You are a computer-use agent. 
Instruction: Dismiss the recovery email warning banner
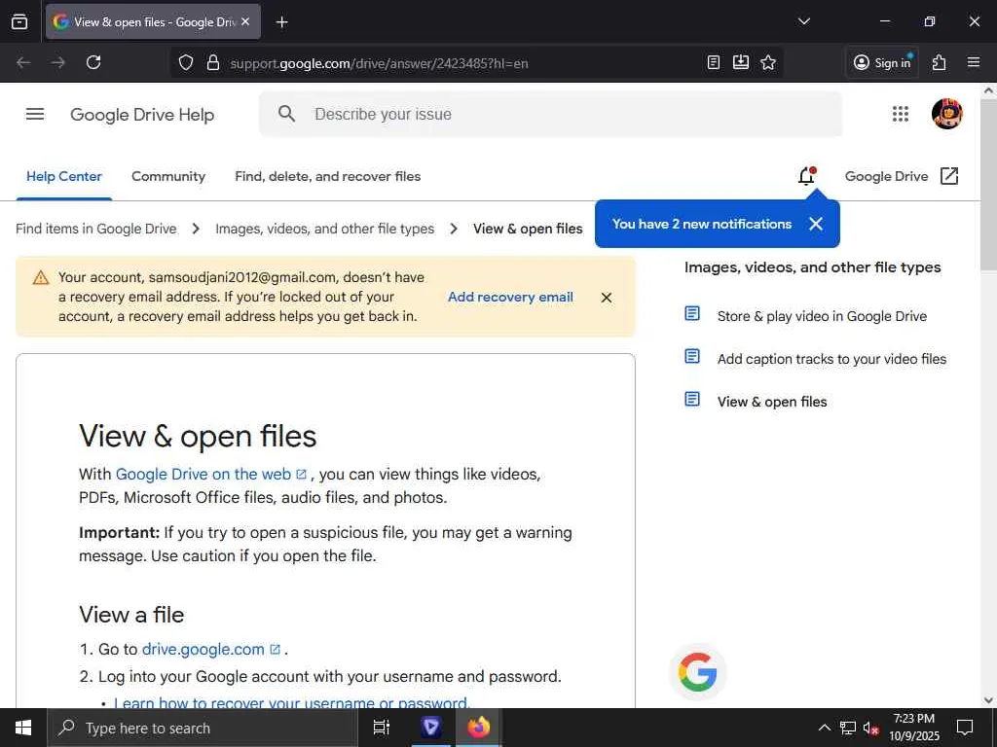(607, 298)
